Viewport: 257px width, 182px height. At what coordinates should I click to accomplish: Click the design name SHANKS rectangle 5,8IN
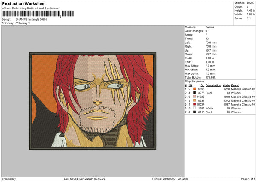31,19
